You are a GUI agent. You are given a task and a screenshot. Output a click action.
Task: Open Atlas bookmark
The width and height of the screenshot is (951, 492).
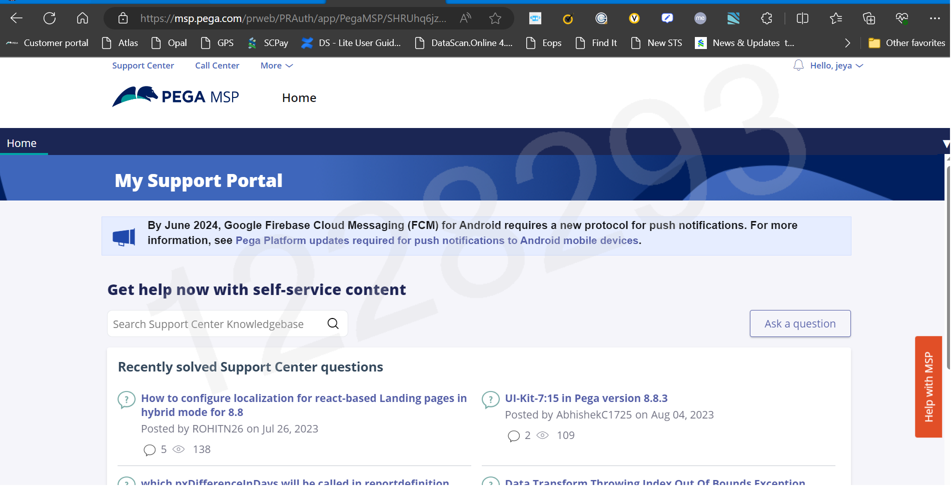pyautogui.click(x=120, y=43)
